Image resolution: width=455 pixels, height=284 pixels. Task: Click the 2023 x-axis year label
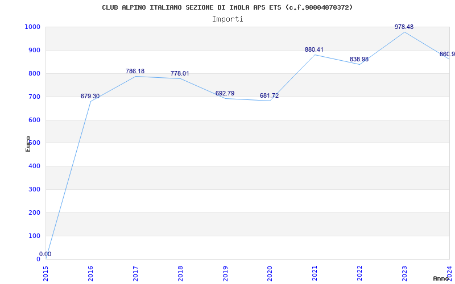[404, 274]
